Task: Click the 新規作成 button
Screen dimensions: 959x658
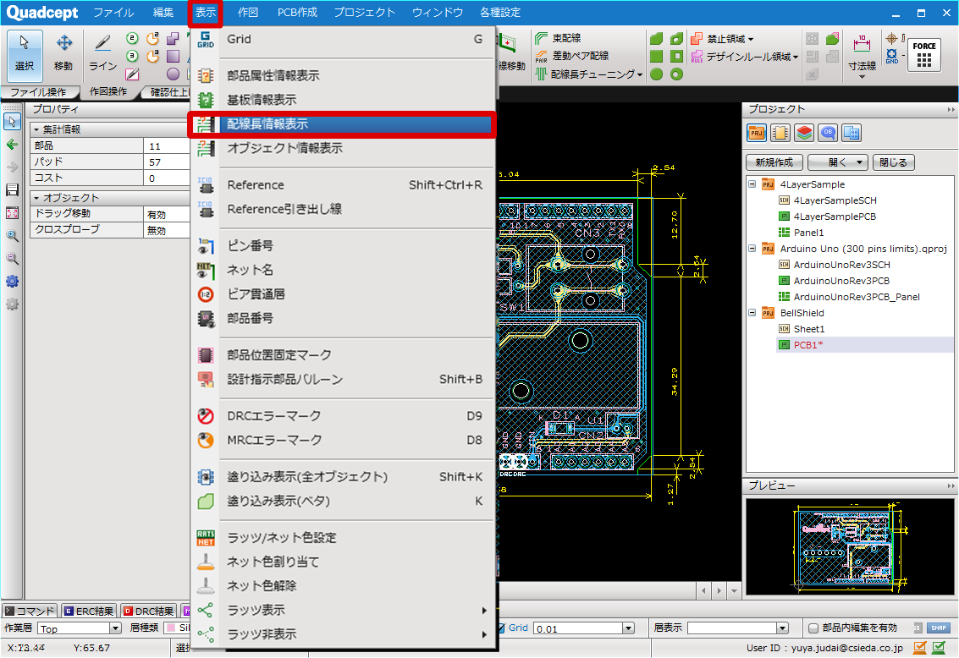Action: (774, 162)
